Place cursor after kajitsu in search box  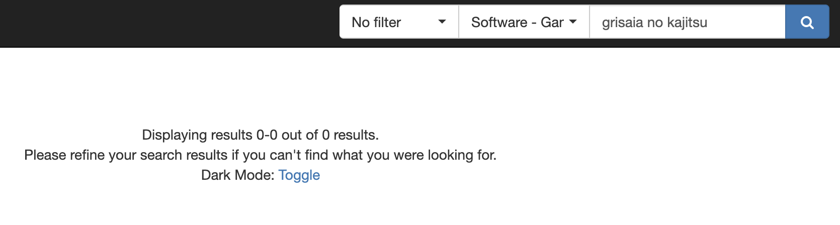(709, 22)
